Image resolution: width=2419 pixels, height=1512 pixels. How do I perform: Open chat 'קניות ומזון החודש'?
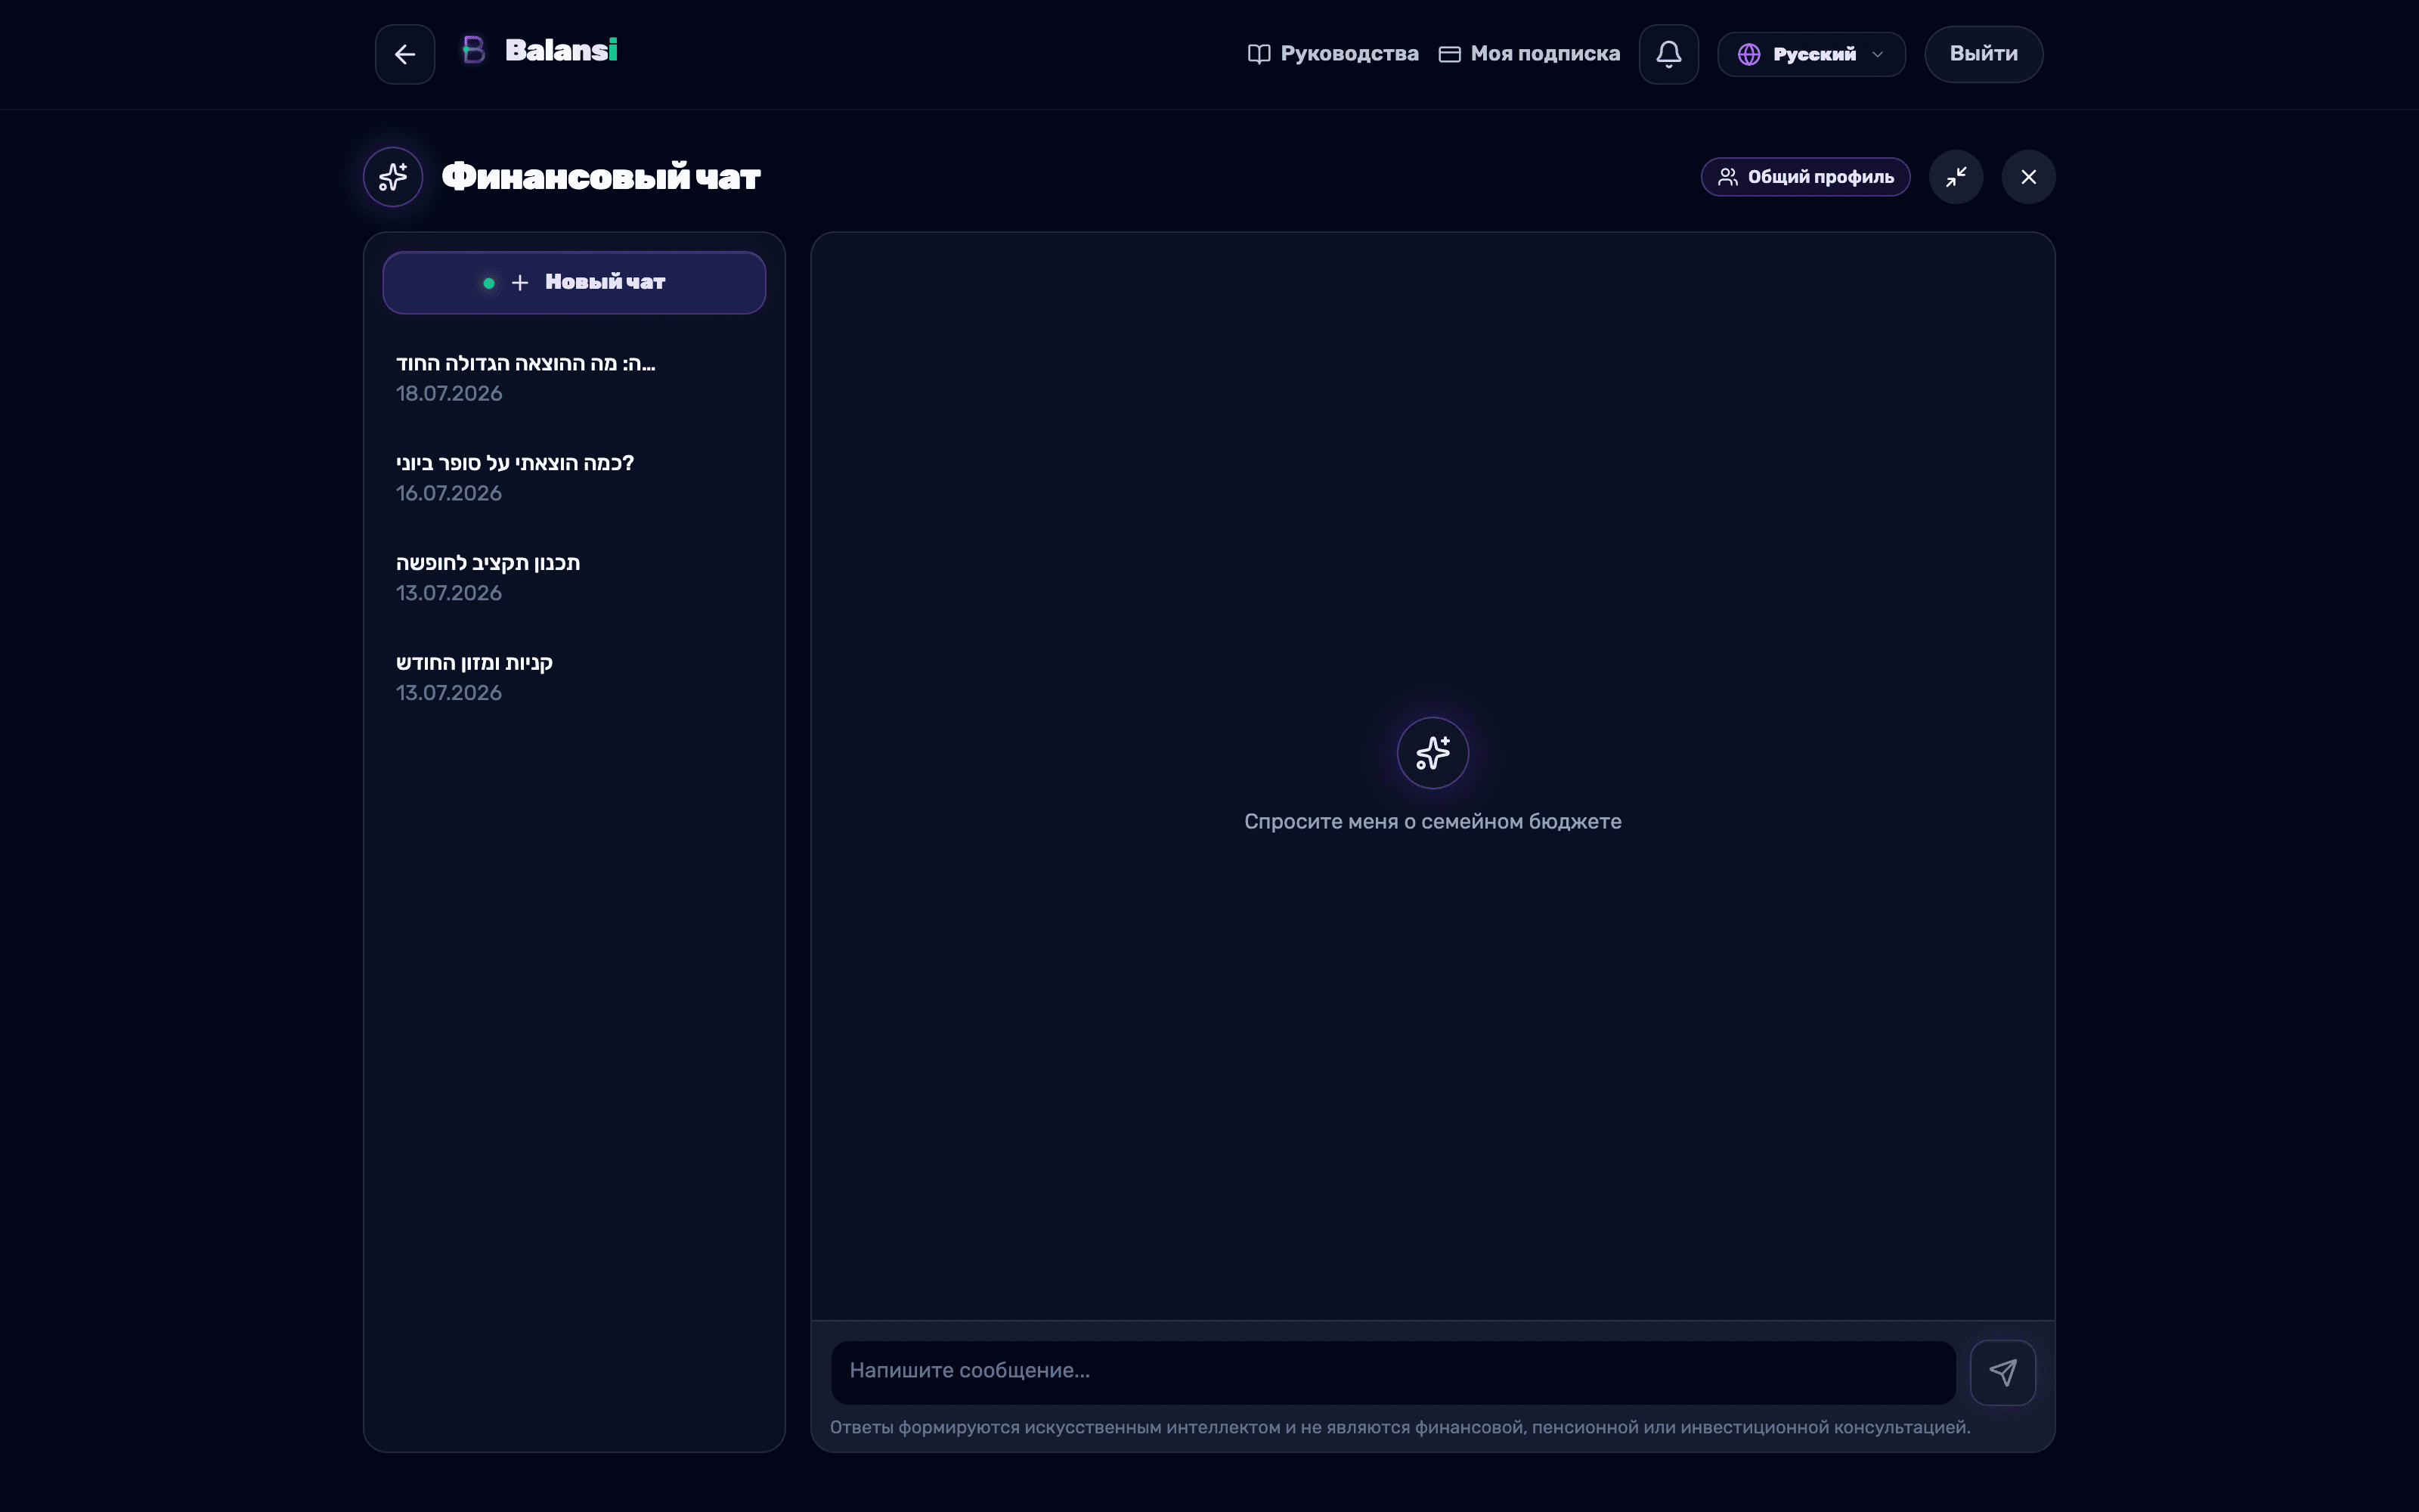(574, 678)
